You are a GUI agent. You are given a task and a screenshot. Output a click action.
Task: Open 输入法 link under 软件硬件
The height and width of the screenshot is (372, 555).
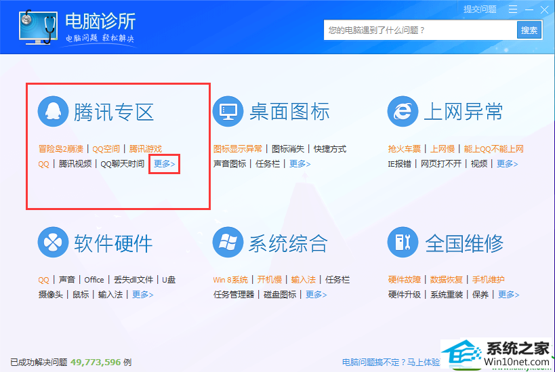[x=110, y=295]
